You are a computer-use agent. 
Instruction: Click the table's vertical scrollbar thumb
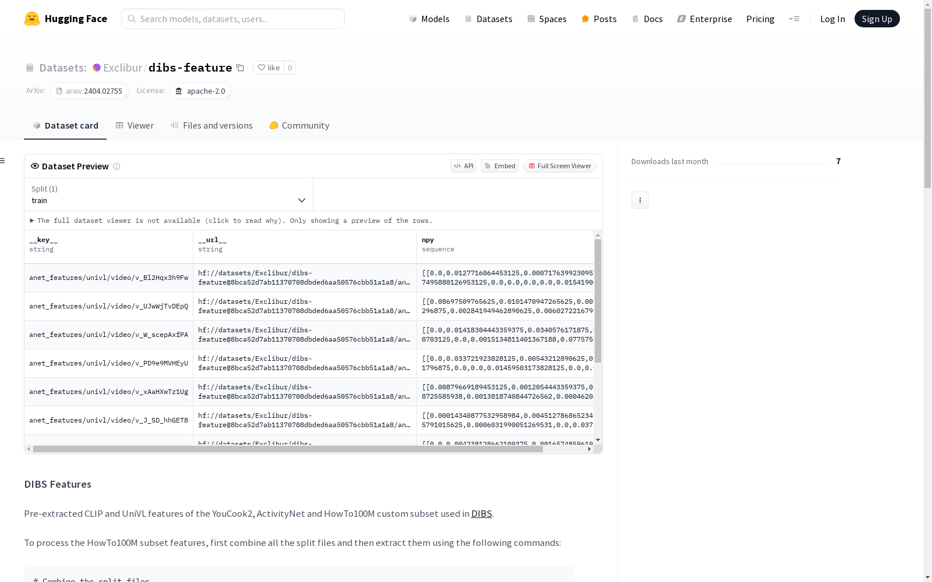598,300
